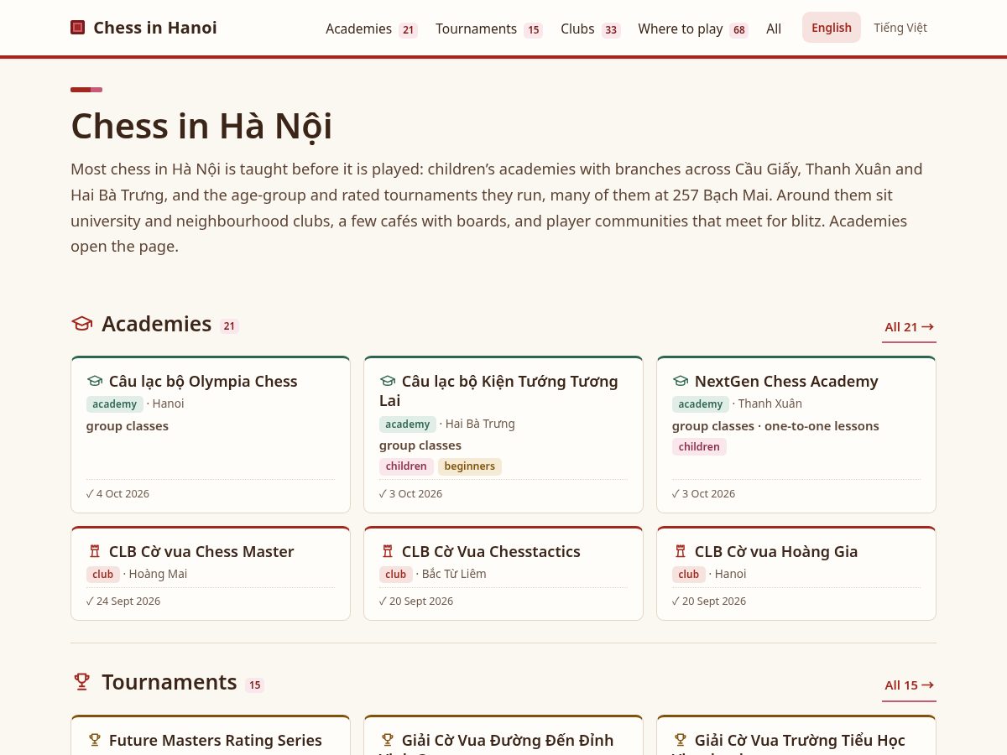This screenshot has height=755, width=1007.
Task: Click 'Bắc Từ Liêm' location text
Action: (454, 575)
